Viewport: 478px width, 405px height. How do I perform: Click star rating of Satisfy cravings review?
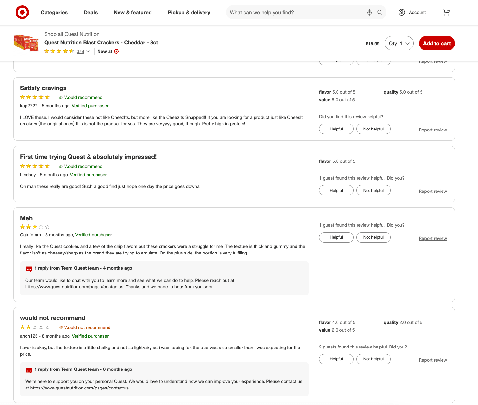point(35,97)
